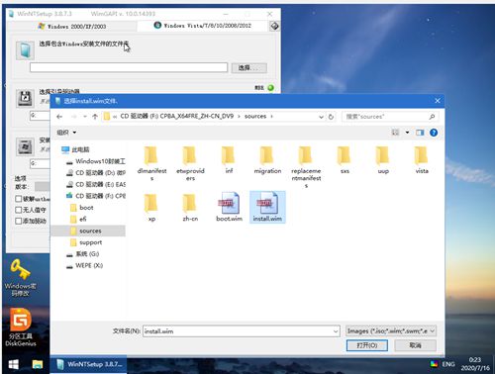The width and height of the screenshot is (495, 374).
Task: Open File Explorer from taskbar
Action: point(38,364)
